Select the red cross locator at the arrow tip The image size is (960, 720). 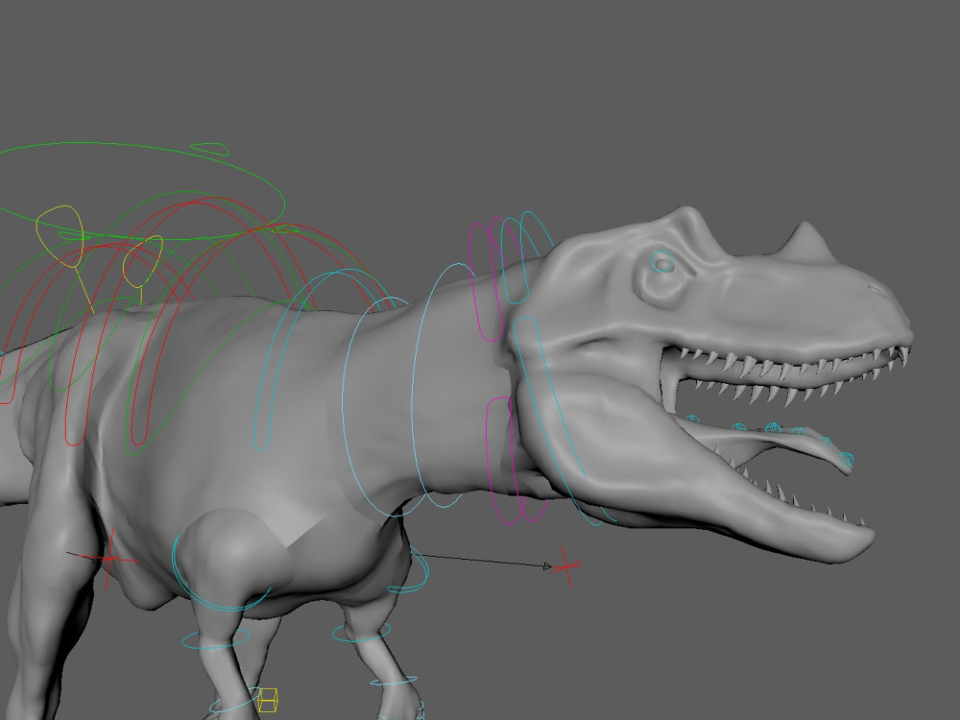(x=566, y=567)
